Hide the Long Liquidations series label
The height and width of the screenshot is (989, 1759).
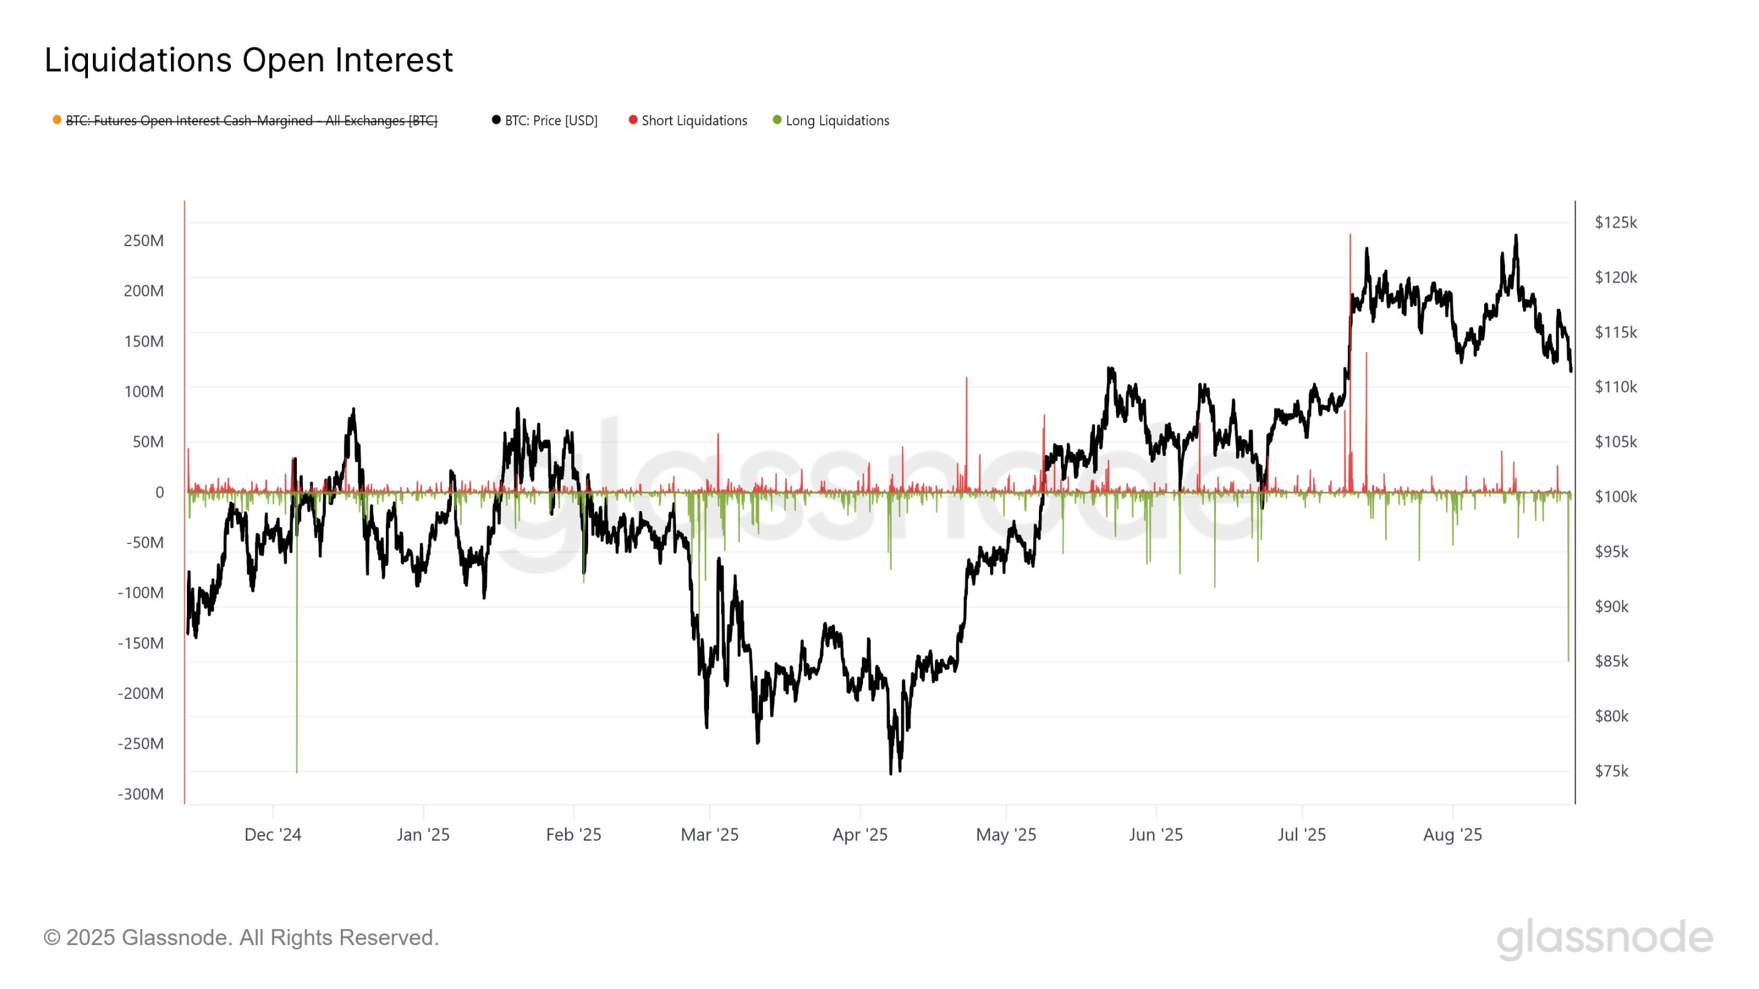[837, 121]
